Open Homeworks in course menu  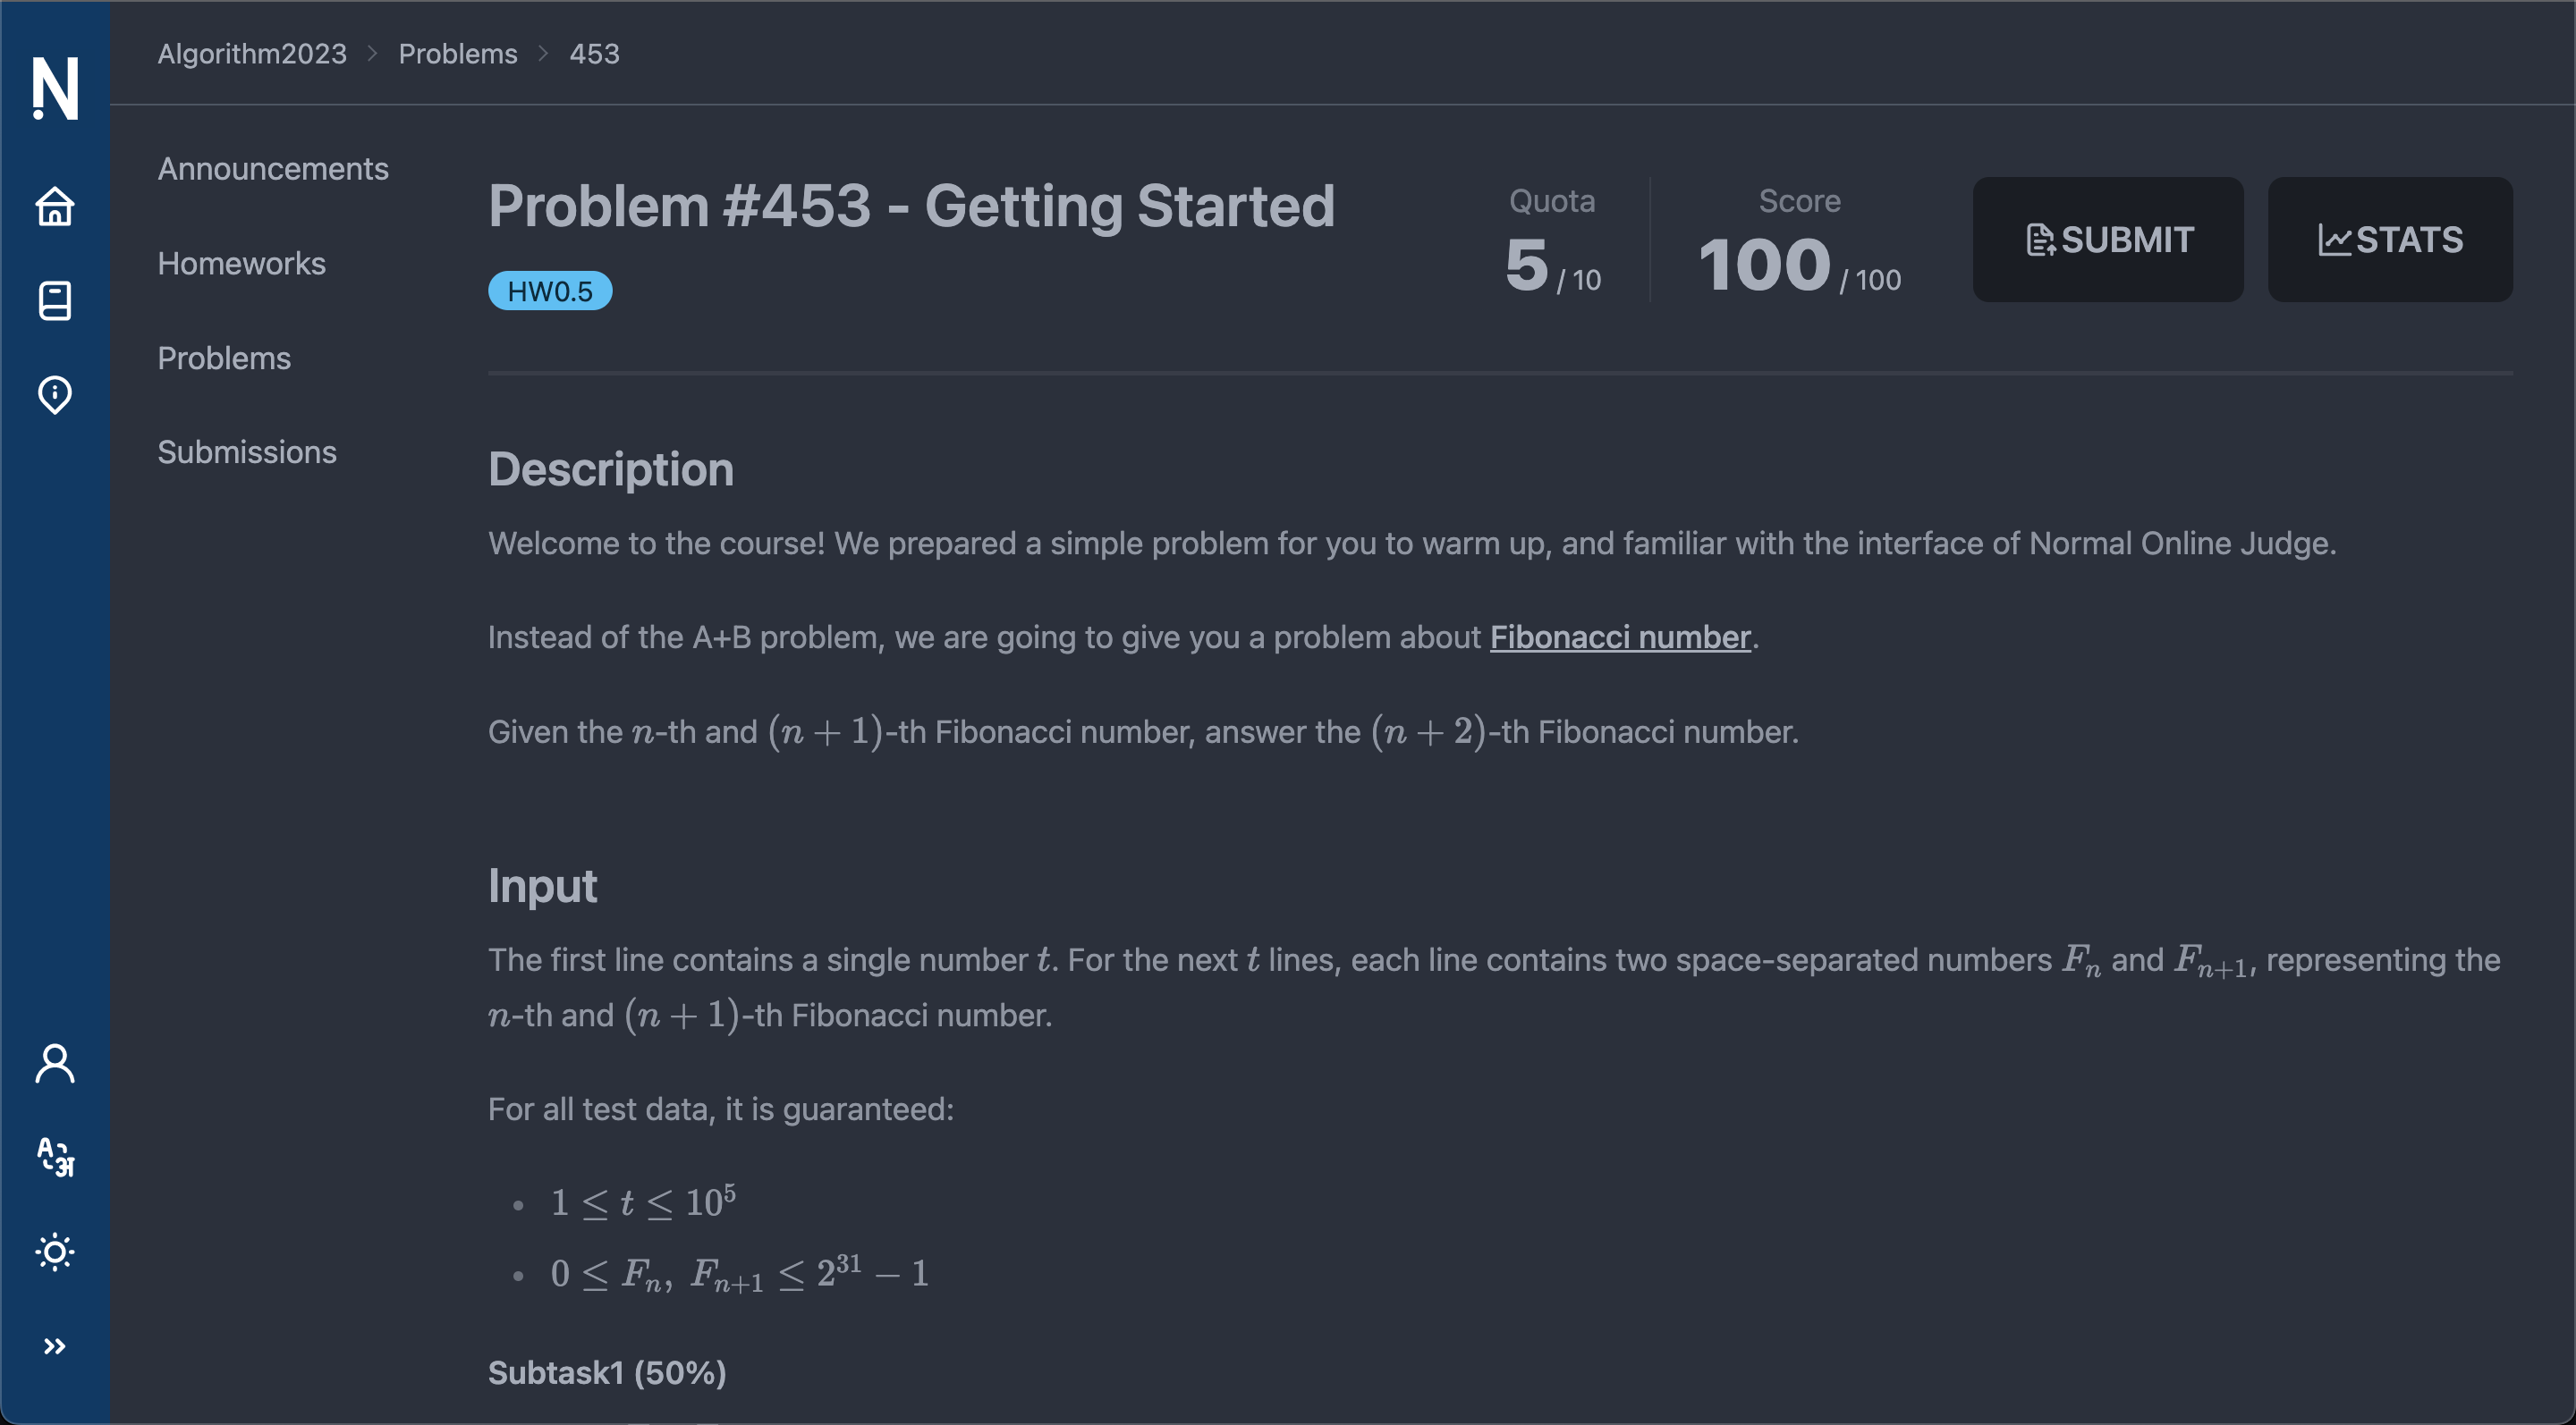242,264
